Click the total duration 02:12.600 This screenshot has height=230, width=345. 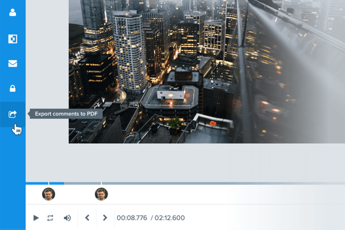(x=170, y=218)
